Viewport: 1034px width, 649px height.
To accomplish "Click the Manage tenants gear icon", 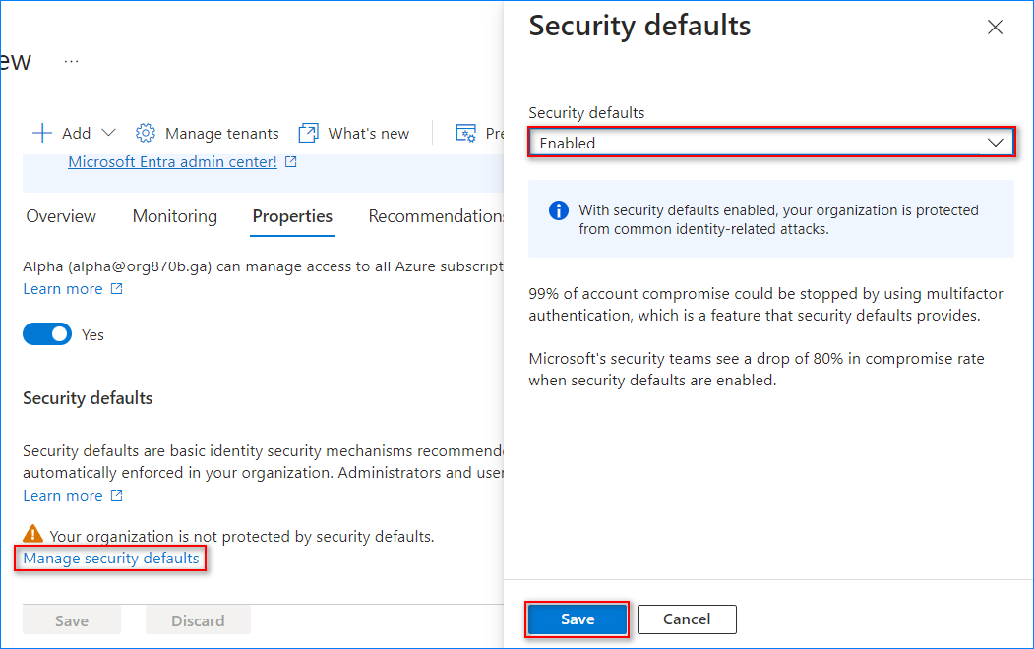I will tap(145, 133).
